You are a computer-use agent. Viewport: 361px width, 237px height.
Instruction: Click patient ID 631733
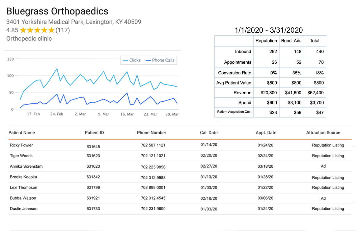point(93,208)
